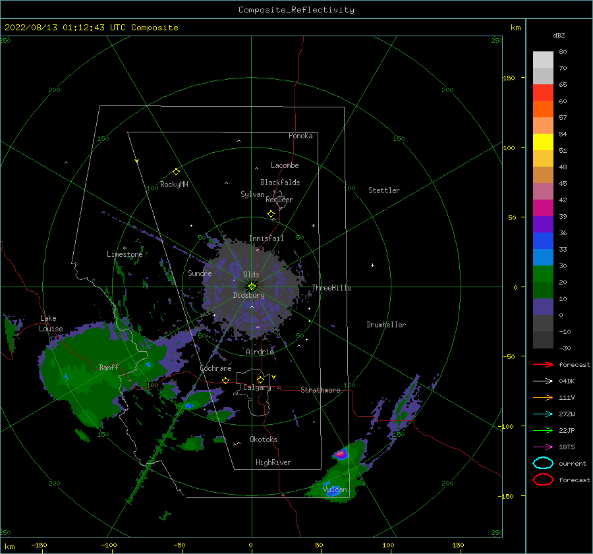Click the yellow diamond marker near RockyMH

pyautogui.click(x=176, y=172)
